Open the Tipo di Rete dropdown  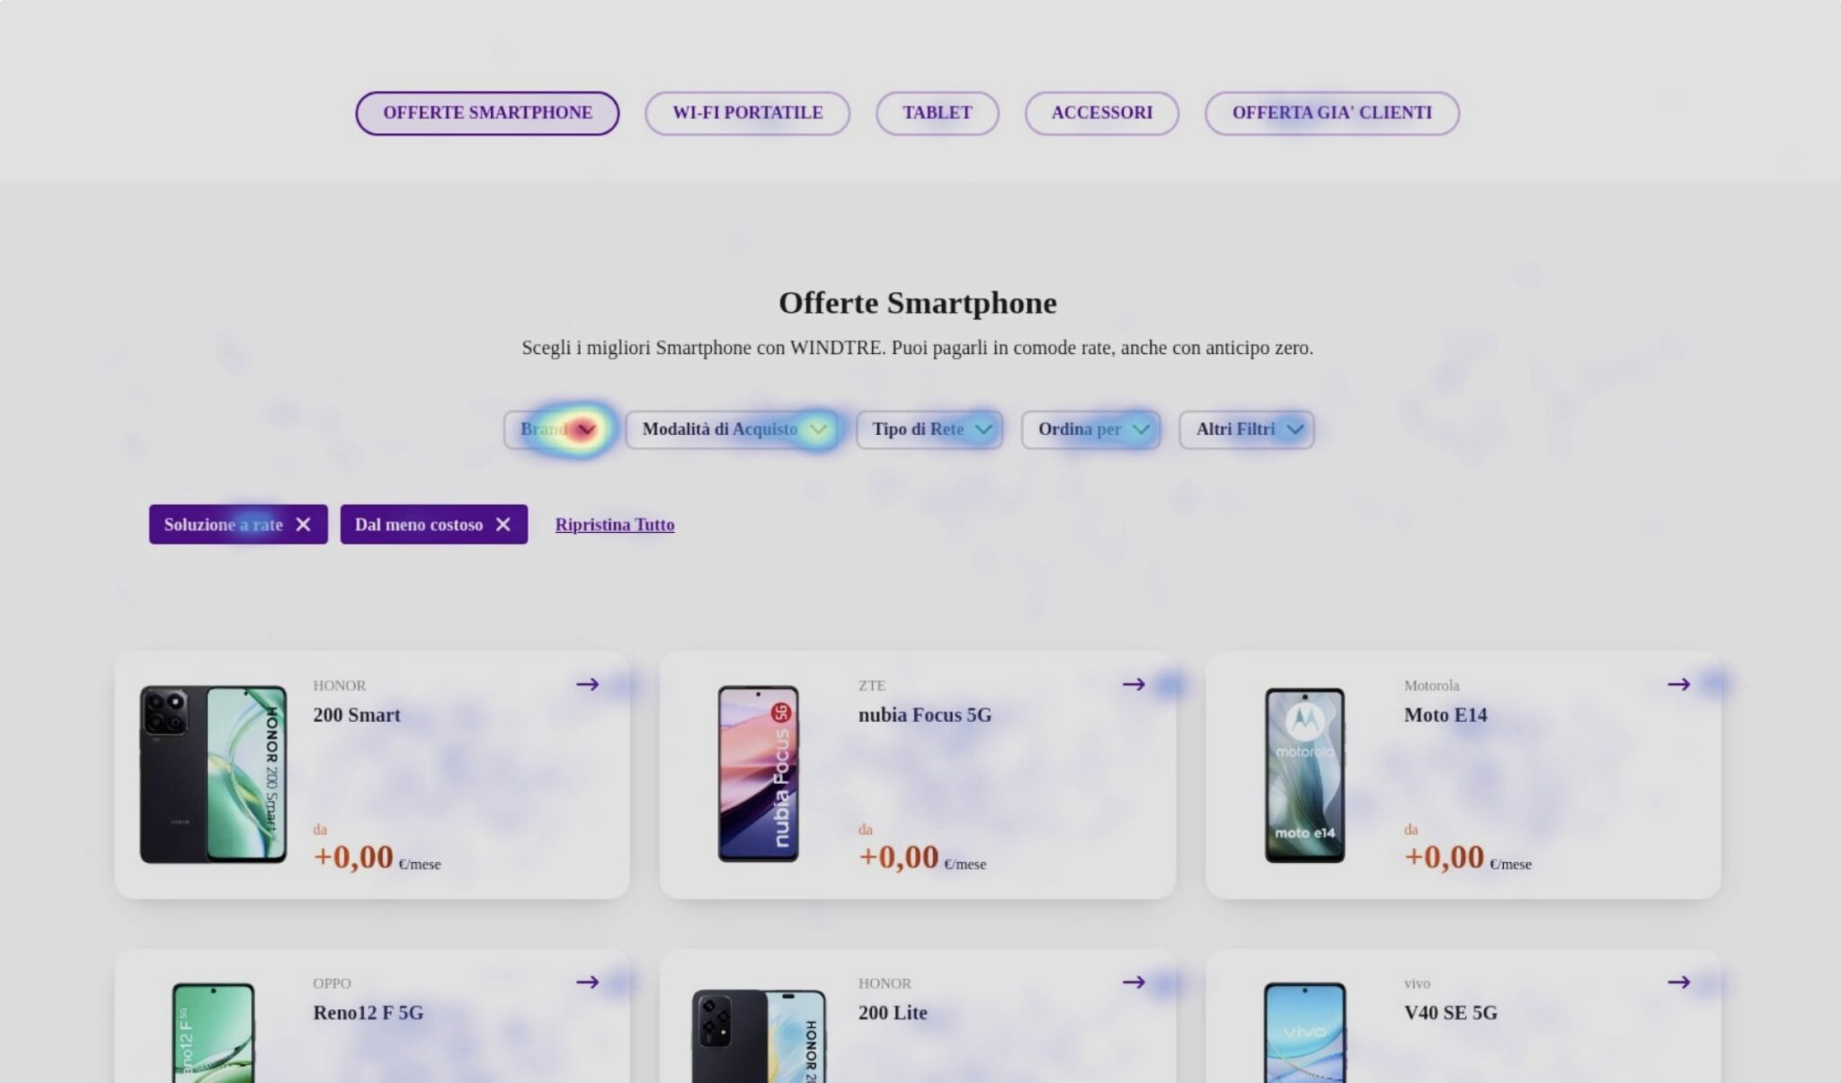coord(929,430)
